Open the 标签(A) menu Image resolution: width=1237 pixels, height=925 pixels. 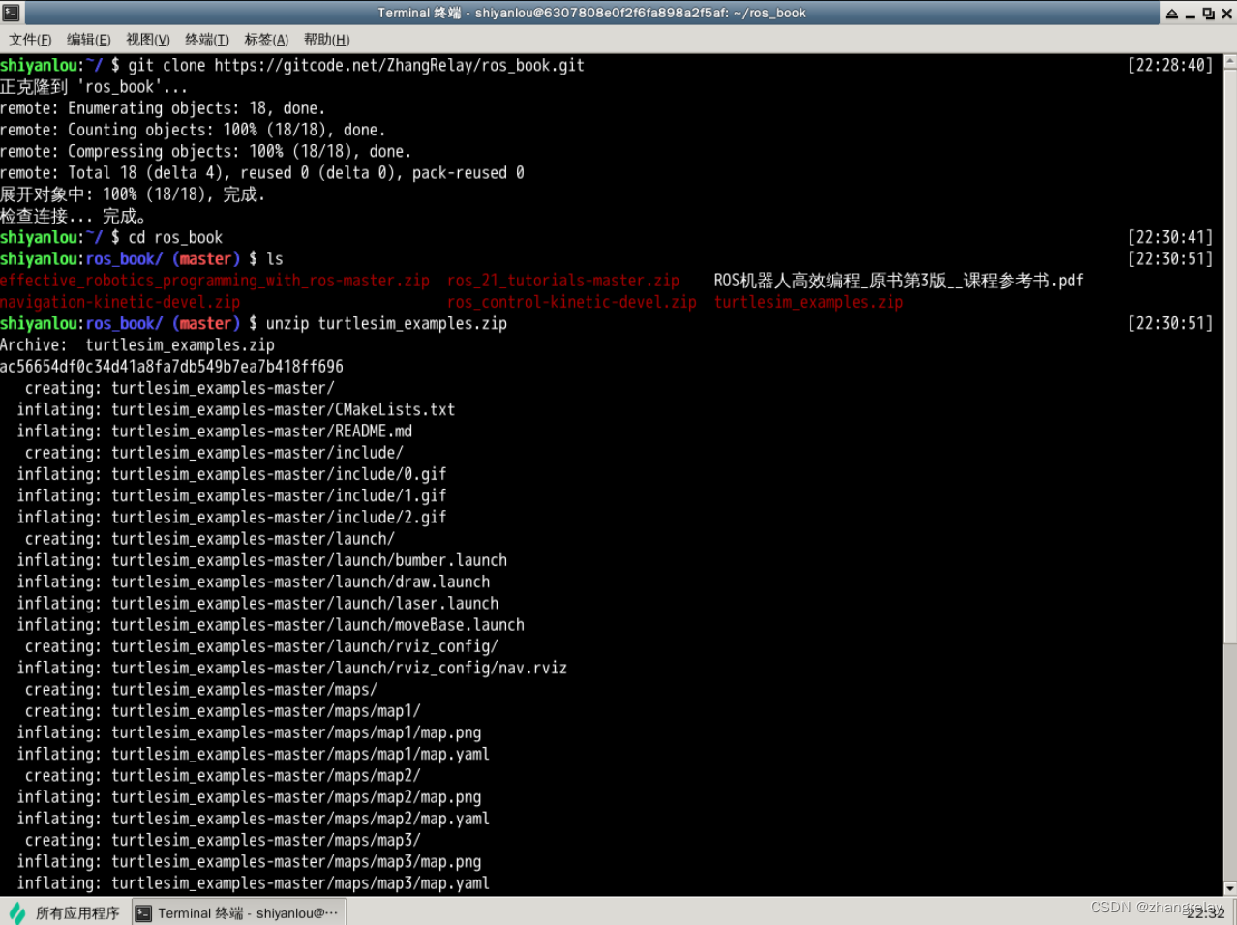266,40
